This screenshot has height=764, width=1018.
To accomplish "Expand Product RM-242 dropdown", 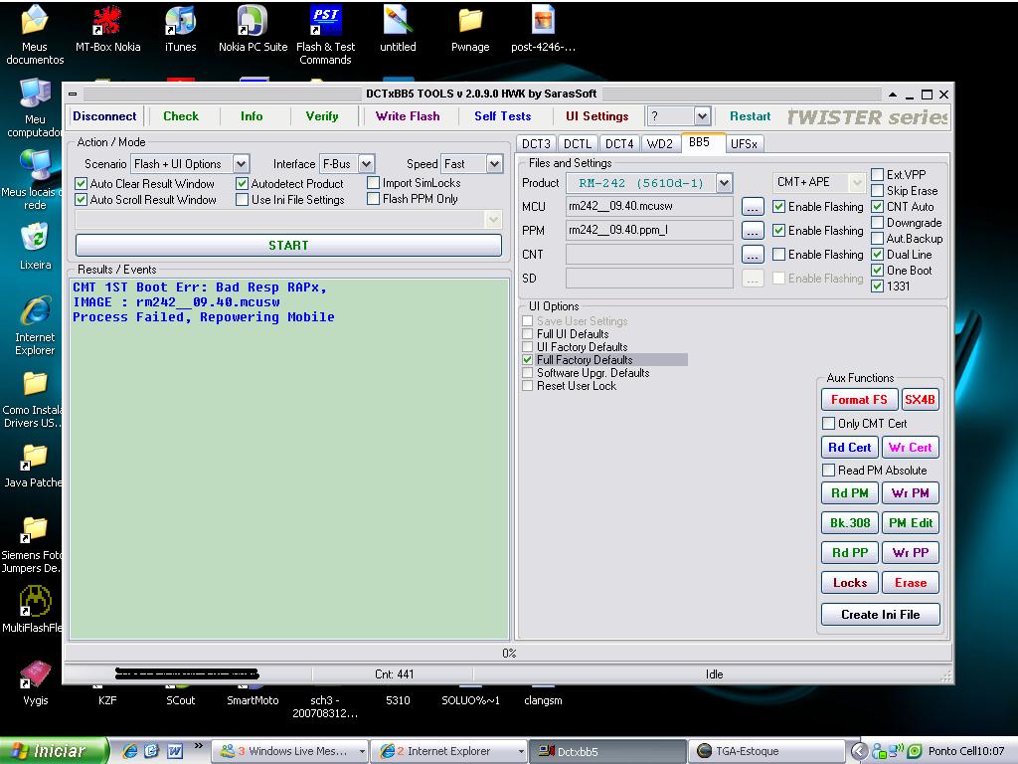I will pos(725,183).
